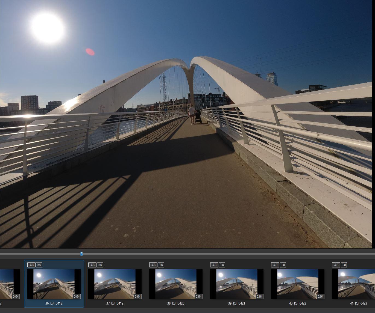This screenshot has width=375, height=313.
Task: Click the 0.04 badge on DJI_0422 thumbnail
Action: click(x=321, y=296)
